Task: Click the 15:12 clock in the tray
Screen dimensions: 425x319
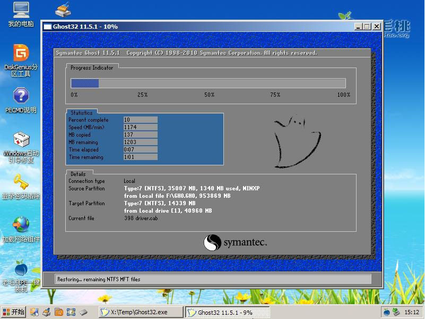Action: [x=413, y=312]
